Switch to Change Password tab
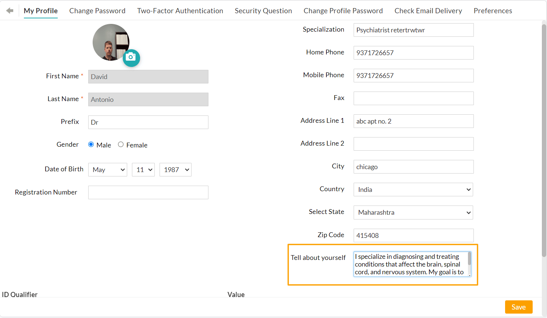This screenshot has width=547, height=318. tap(97, 11)
